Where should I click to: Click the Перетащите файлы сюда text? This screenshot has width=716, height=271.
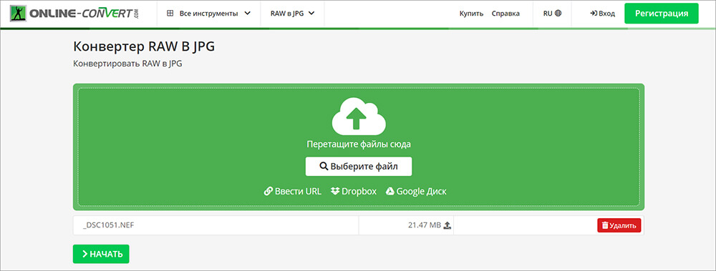coord(359,144)
